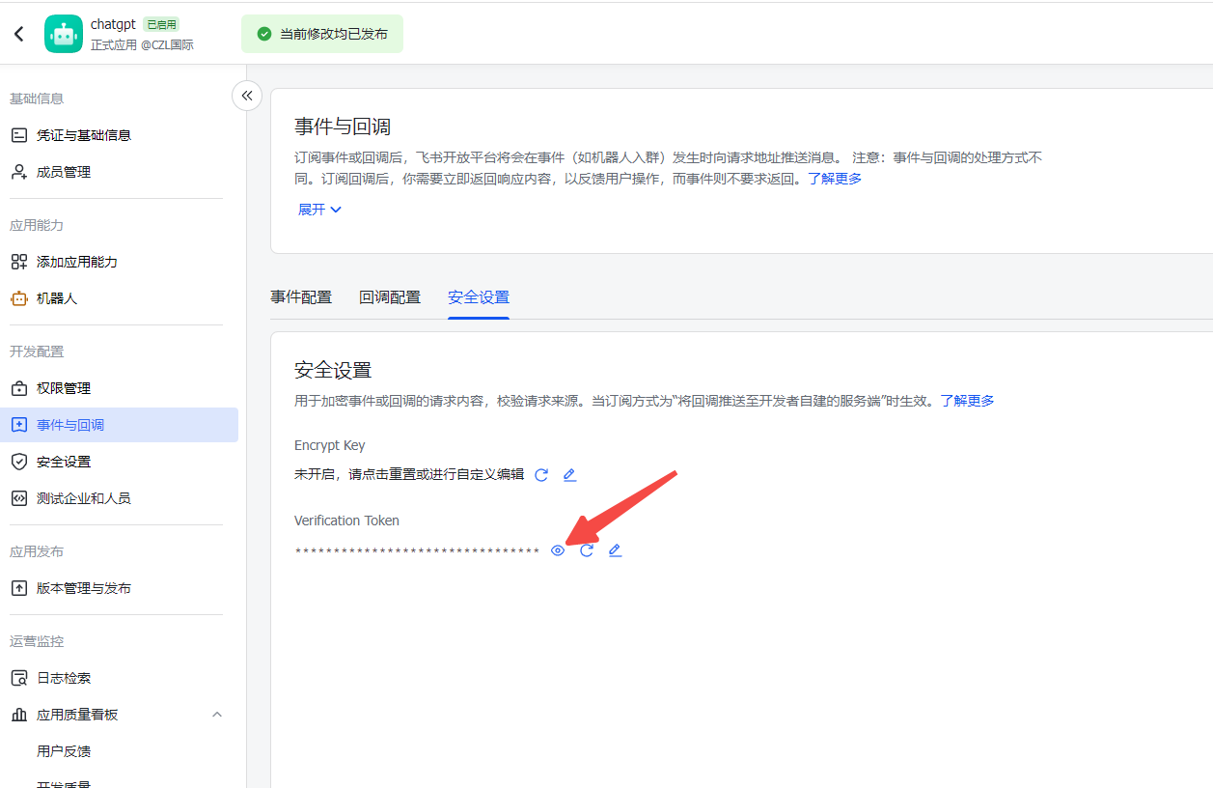Viewport: 1213px width, 788px height.
Task: Collapse the 应用质量看板 section chevron
Action: coord(217,715)
